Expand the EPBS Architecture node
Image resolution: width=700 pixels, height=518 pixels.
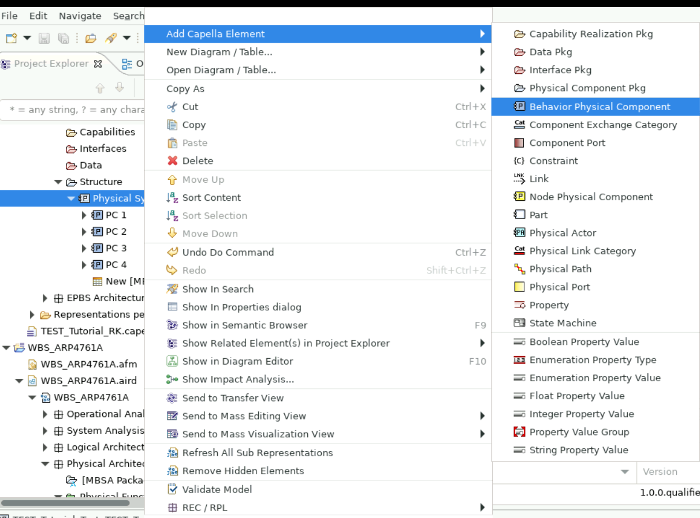(45, 298)
